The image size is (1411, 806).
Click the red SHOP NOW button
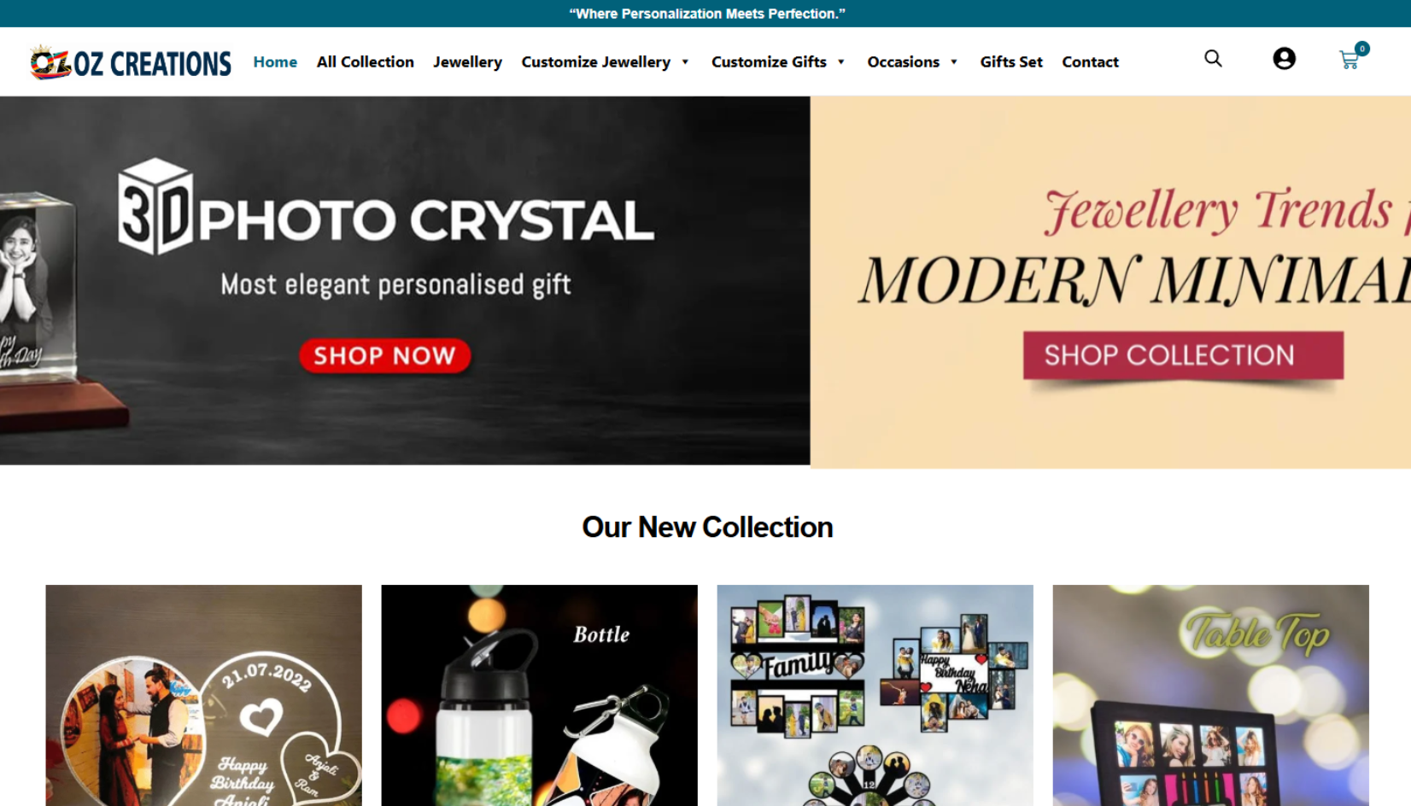(384, 356)
